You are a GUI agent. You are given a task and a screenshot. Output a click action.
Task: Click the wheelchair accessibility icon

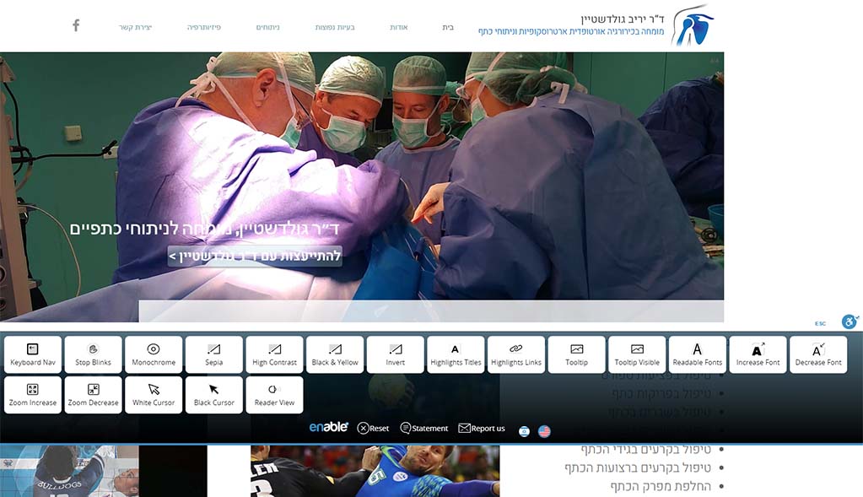[x=850, y=321]
